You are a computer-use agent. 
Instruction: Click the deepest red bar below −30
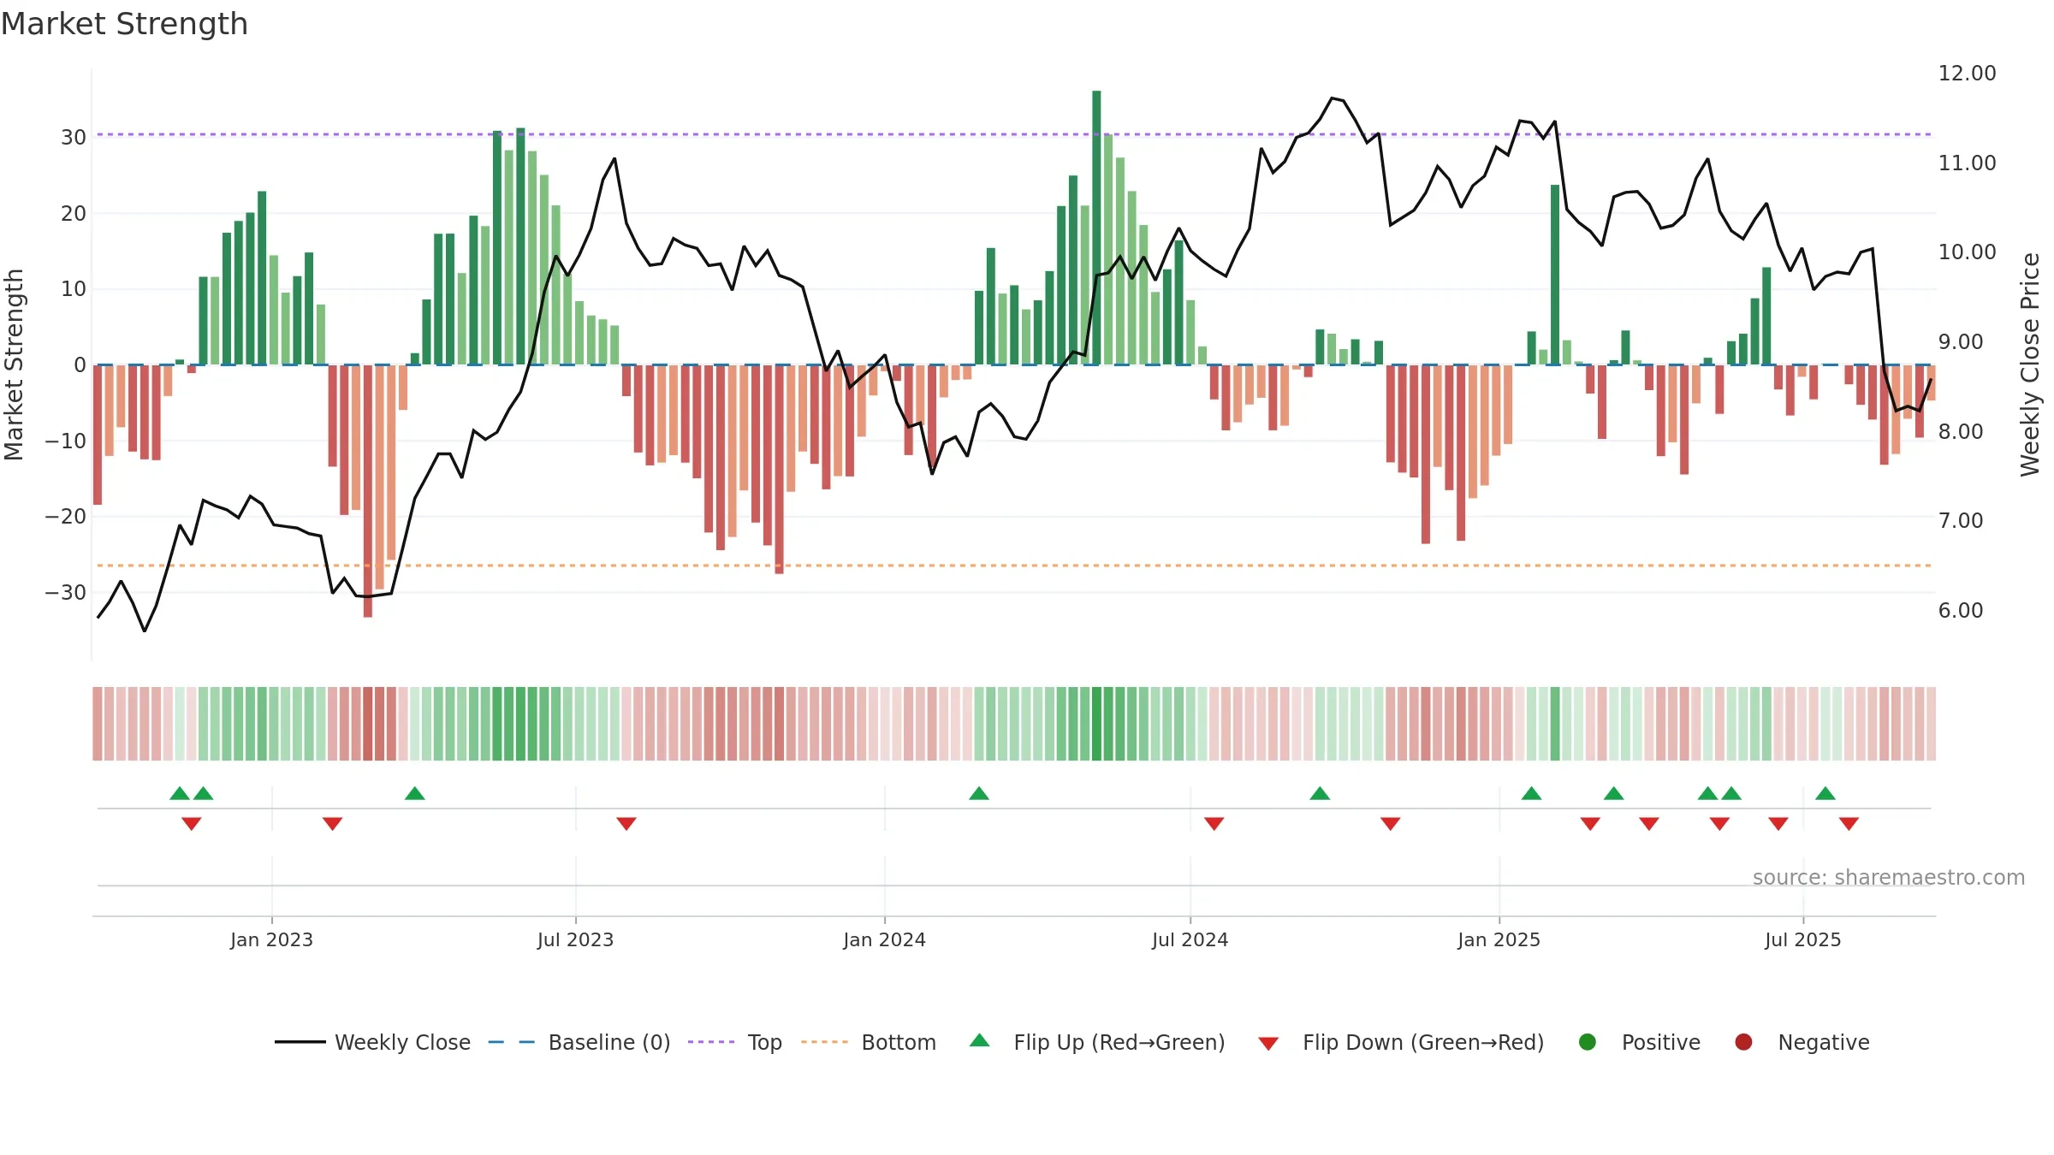point(368,491)
